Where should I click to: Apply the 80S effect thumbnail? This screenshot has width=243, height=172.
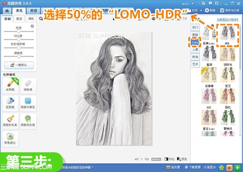tap(209, 96)
